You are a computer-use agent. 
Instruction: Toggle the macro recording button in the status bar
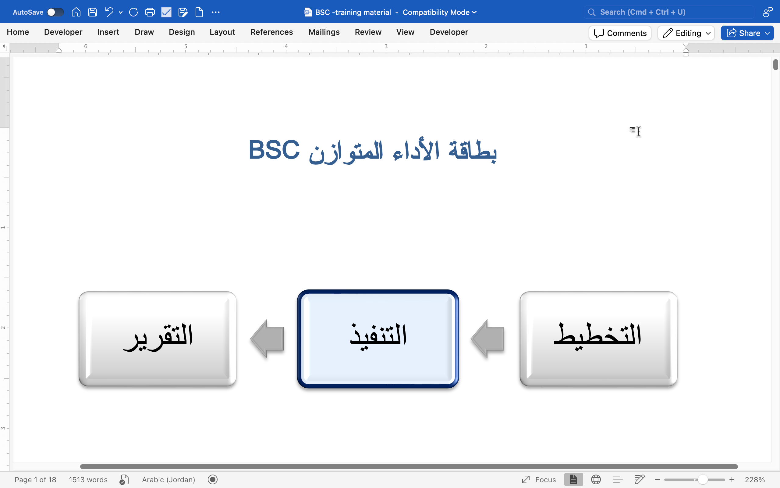tap(213, 479)
